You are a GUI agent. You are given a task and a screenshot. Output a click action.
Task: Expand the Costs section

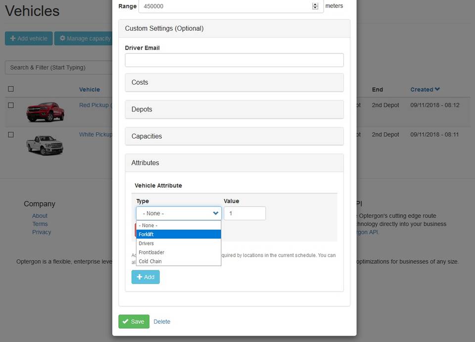(234, 83)
